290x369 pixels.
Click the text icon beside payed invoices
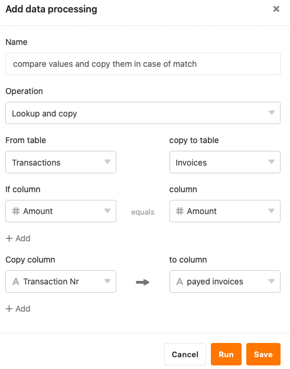coord(180,281)
